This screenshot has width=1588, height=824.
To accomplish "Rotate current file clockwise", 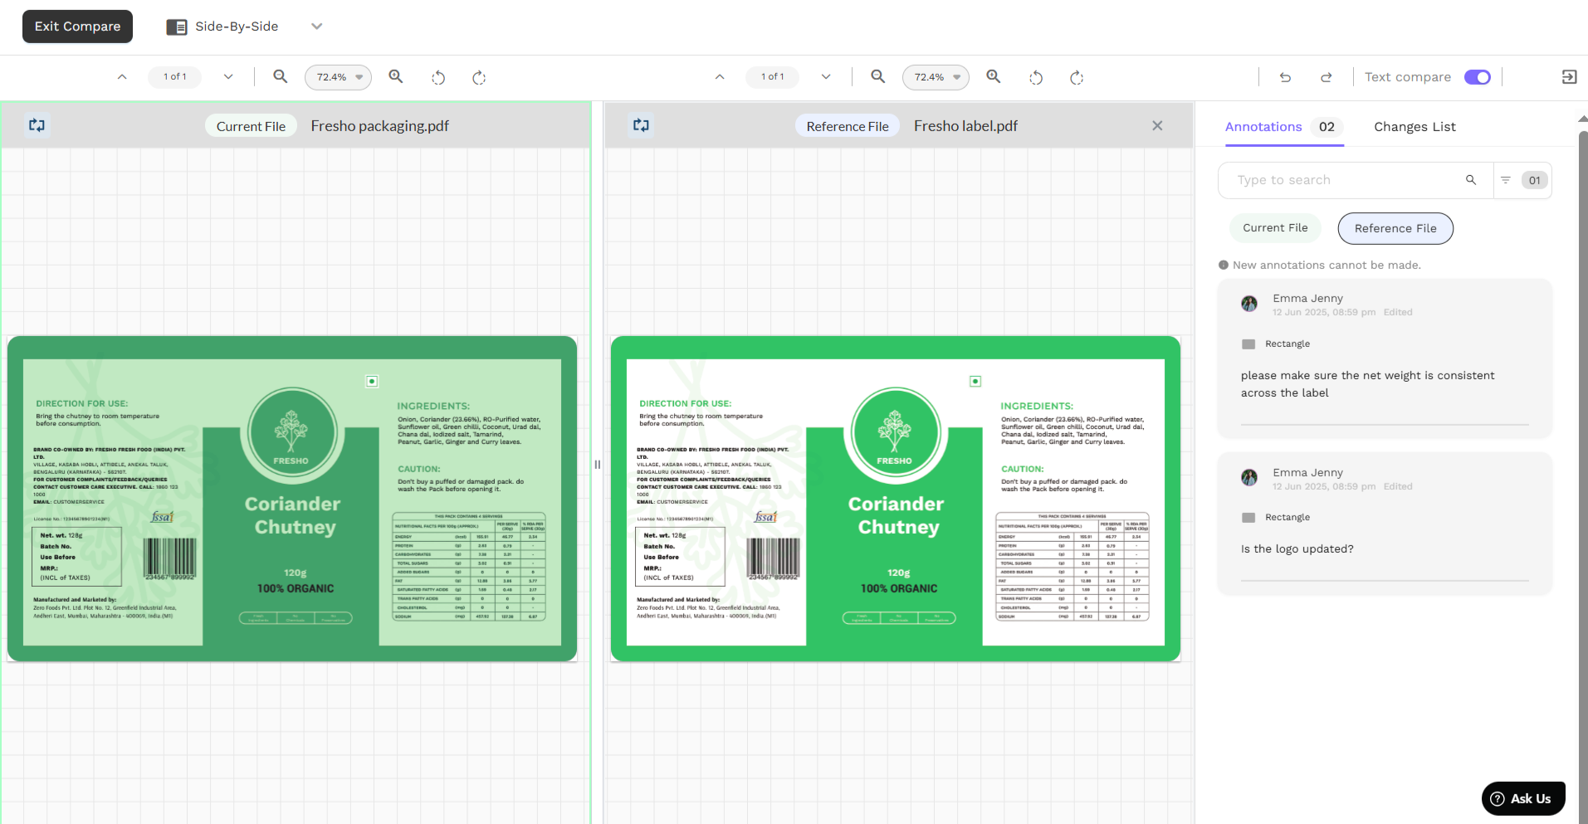I will coord(479,77).
